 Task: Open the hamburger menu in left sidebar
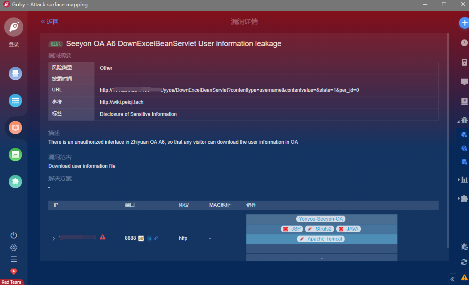[x=14, y=259]
